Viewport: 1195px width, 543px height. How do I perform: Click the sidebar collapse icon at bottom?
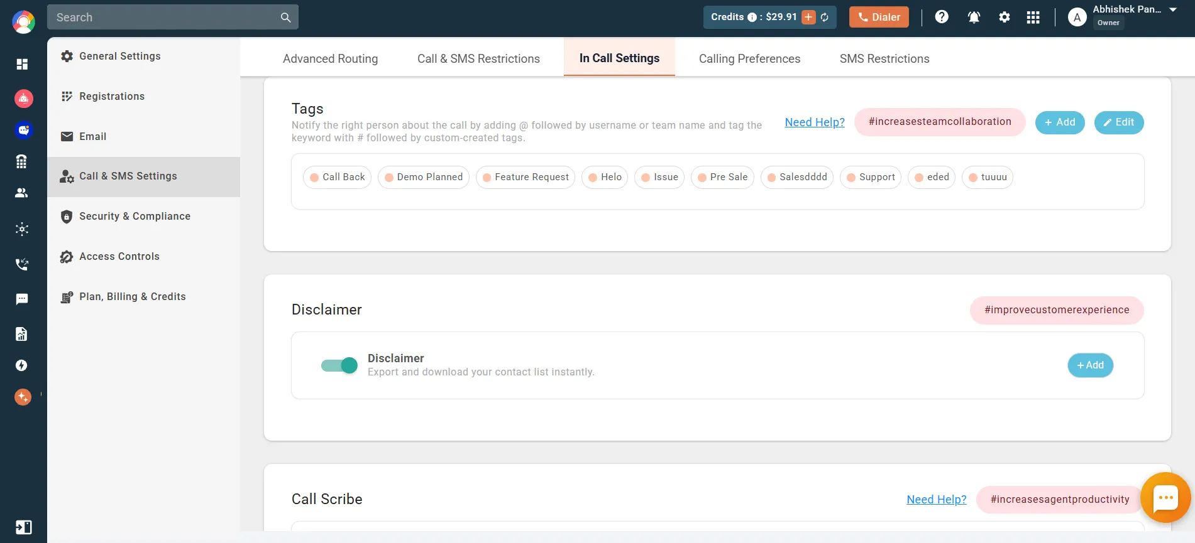pyautogui.click(x=23, y=527)
